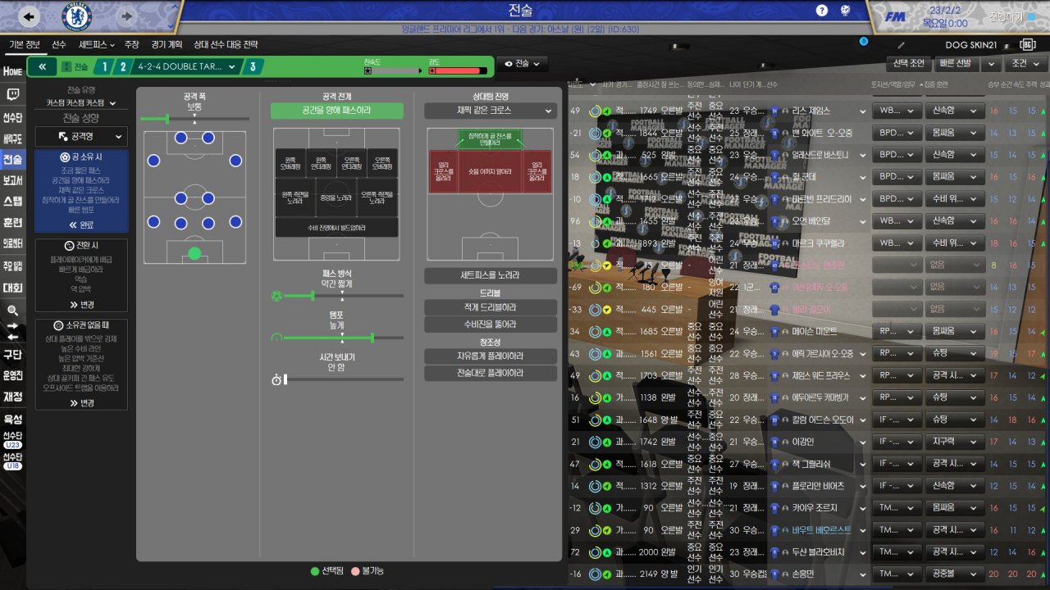Screen dimensions: 1050x590
Task: Click the 템포 tempo slider
Action: (344, 338)
